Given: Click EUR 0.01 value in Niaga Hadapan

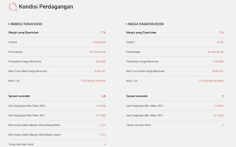Looking at the screenshot, I should (x=218, y=71).
